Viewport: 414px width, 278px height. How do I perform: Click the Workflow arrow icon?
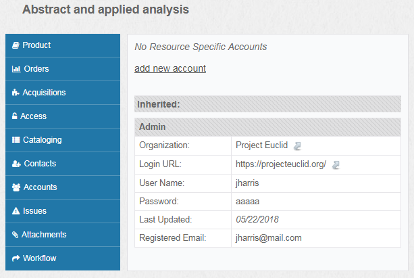pos(16,258)
